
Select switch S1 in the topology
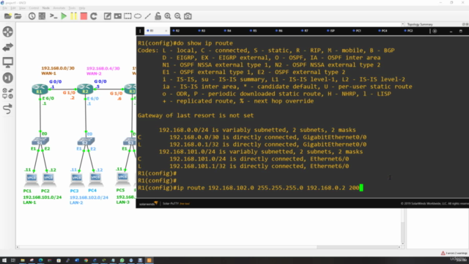40,141
